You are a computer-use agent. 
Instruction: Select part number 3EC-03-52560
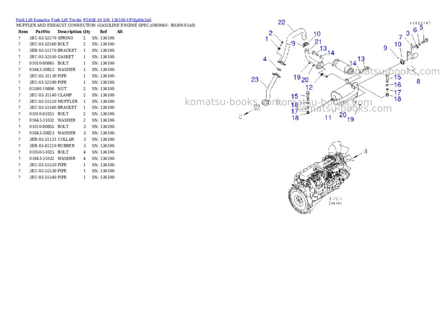[x=43, y=44]
